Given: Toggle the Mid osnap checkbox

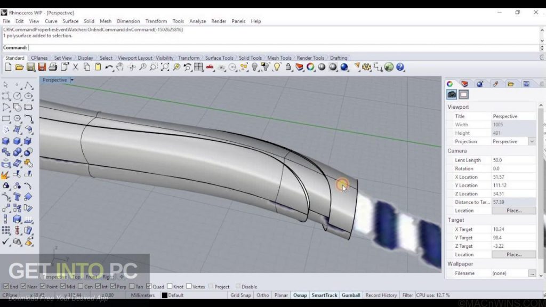Looking at the screenshot, I should coord(63,286).
